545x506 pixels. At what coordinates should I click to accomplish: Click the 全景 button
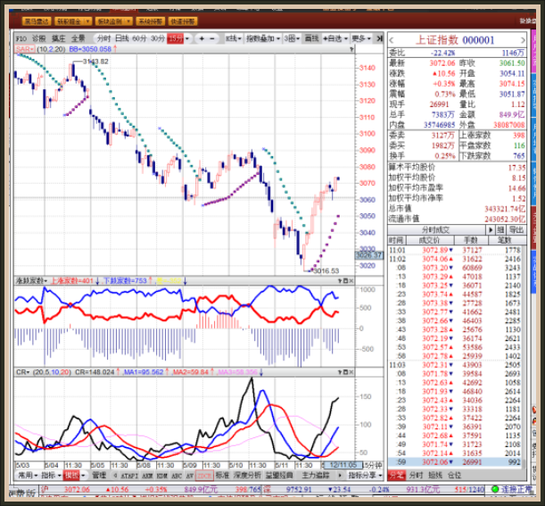click(x=78, y=38)
